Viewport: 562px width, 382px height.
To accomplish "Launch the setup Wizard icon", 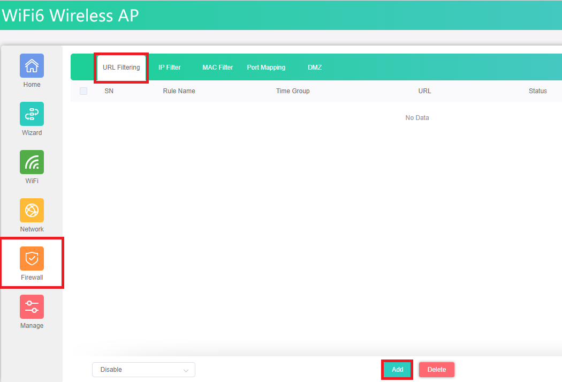I will tap(32, 114).
